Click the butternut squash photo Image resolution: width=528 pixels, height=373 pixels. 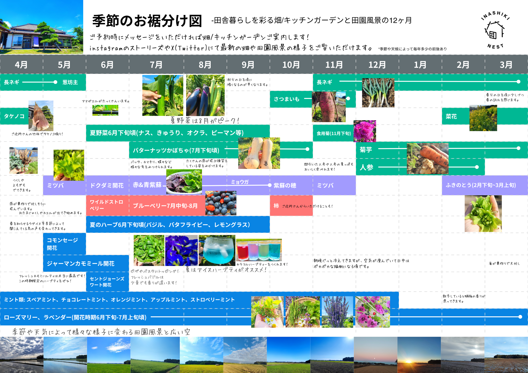click(x=259, y=153)
